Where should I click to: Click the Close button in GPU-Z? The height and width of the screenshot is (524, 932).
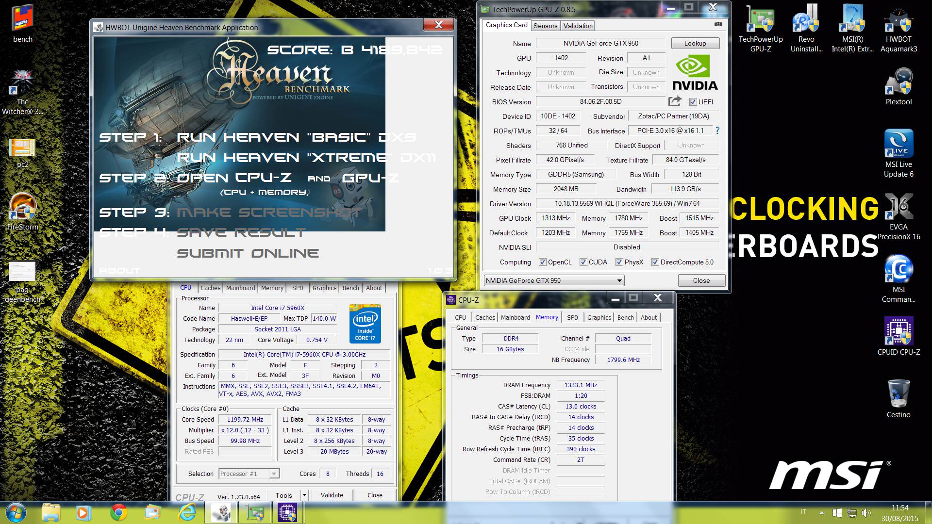point(701,280)
